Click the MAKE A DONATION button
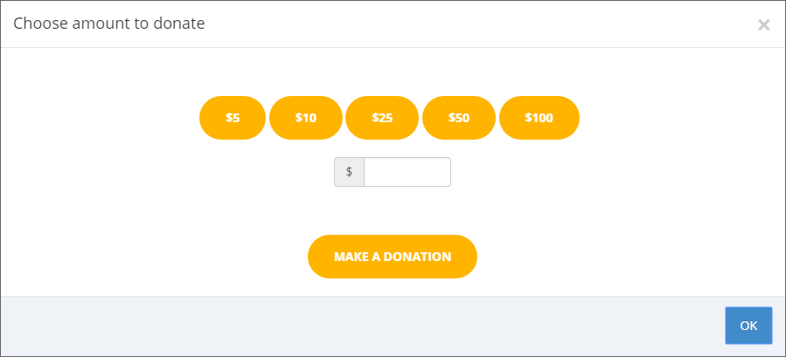The image size is (786, 357). (x=393, y=257)
